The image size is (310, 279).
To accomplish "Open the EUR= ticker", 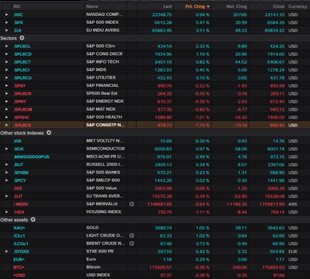I will 19,259.
